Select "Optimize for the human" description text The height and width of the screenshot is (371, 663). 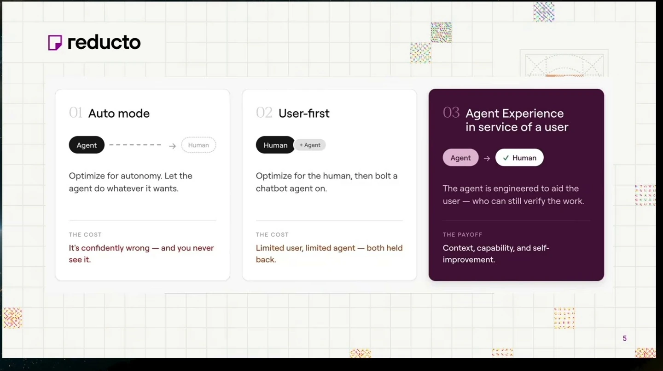[327, 182]
